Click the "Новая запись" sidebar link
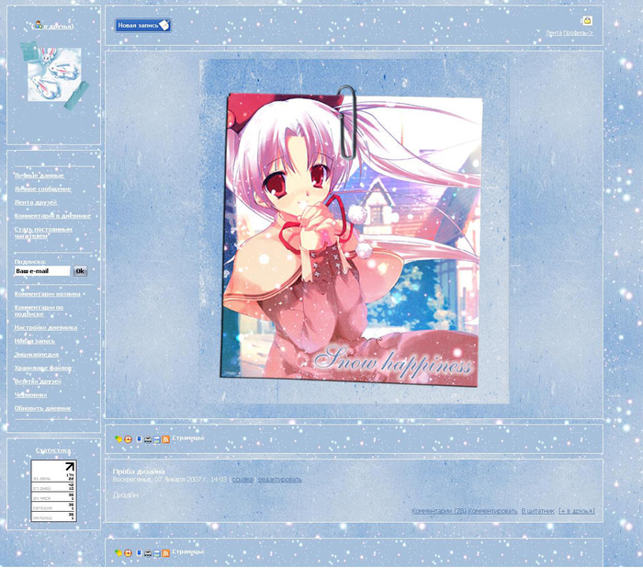The image size is (643, 568). tap(35, 341)
